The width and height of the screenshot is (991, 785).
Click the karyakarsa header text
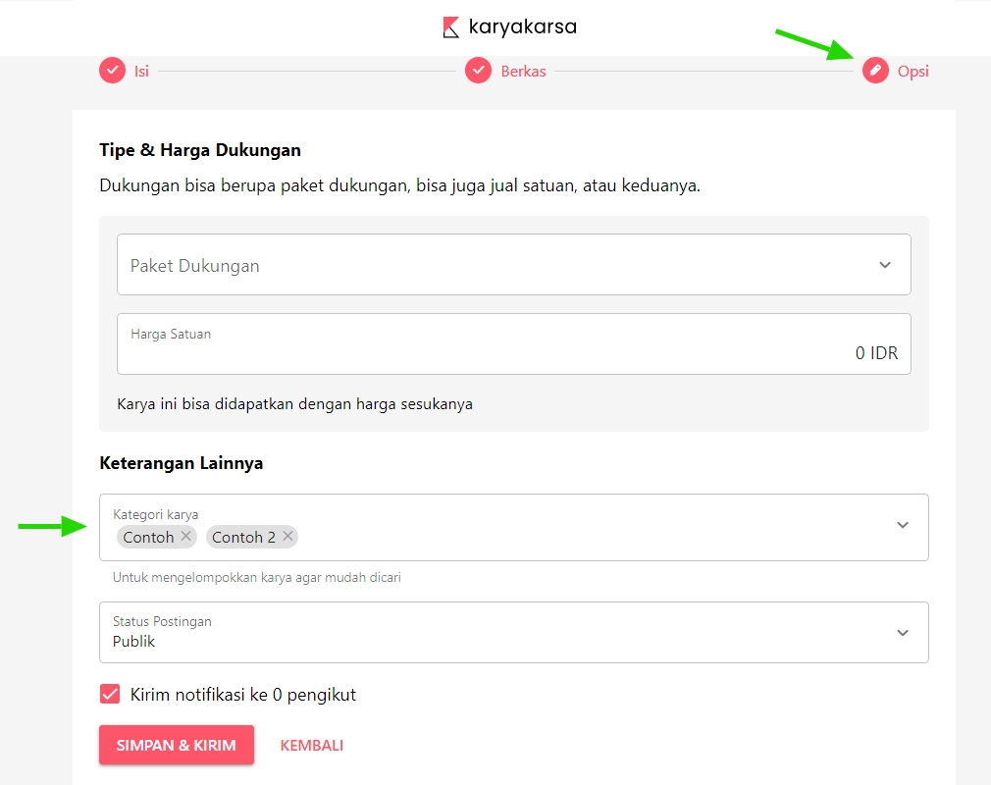click(x=522, y=27)
